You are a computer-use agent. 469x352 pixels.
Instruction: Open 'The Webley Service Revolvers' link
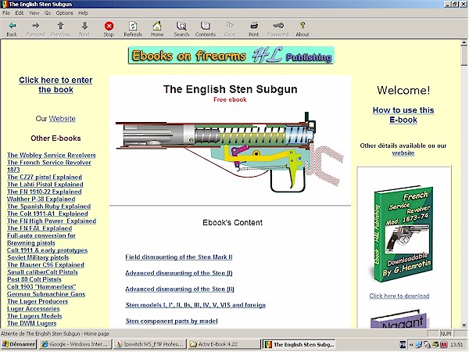click(52, 155)
